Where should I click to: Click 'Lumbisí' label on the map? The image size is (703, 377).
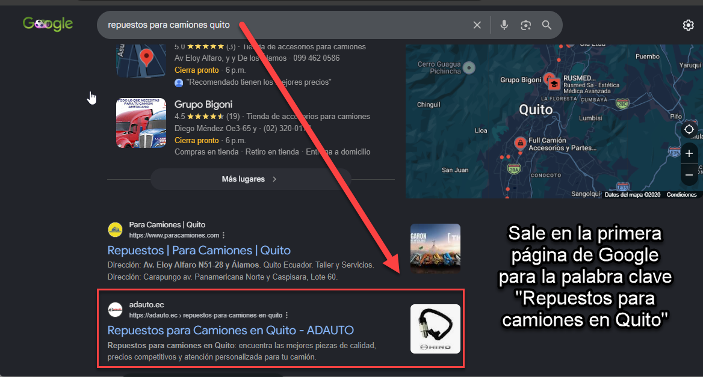click(x=590, y=118)
